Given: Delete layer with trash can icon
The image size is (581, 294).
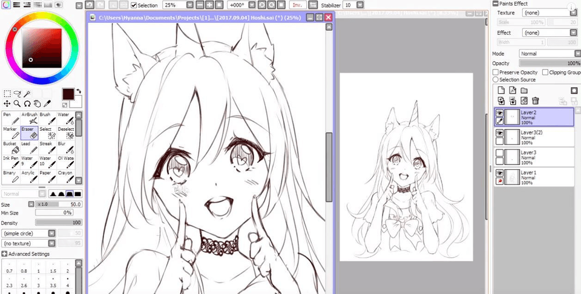Looking at the screenshot, I should 535,101.
